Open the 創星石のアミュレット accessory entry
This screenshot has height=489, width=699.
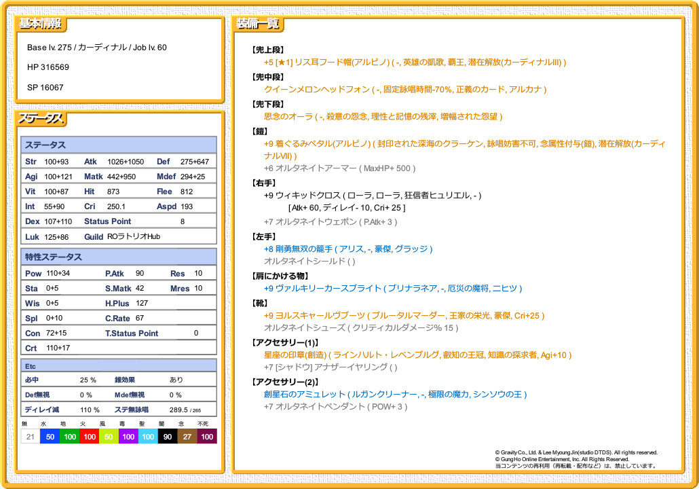tap(394, 395)
